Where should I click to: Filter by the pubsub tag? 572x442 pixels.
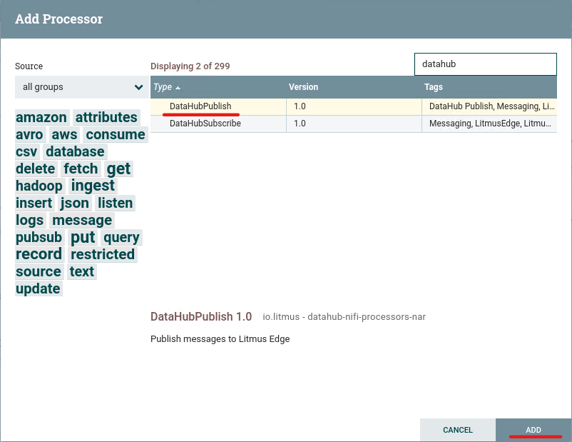click(x=39, y=238)
